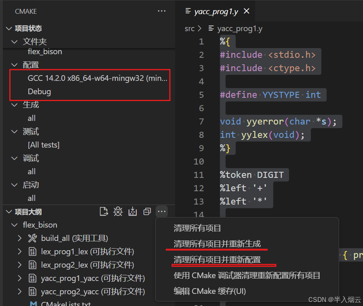Screen dimensions: 363x306
Task: Choose 使用 CMake 调试器清理重新配置所有项目
Action: (x=247, y=275)
